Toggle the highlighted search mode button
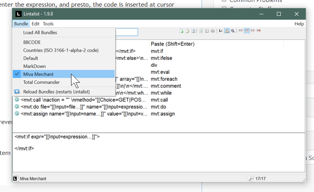 point(246,31)
